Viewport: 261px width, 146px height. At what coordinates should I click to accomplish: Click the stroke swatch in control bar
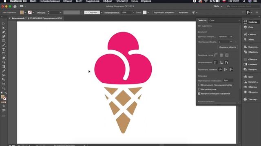coord(30,13)
